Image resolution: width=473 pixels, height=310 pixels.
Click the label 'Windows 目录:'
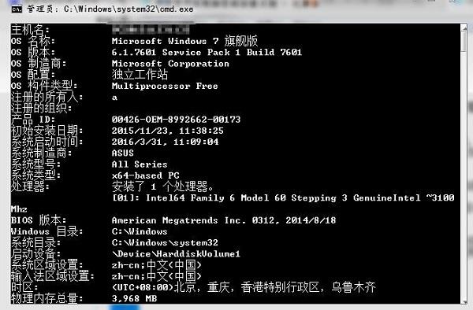[47, 231]
